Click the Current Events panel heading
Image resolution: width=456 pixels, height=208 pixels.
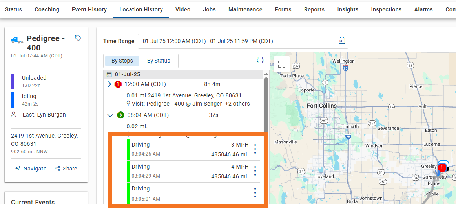33,202
